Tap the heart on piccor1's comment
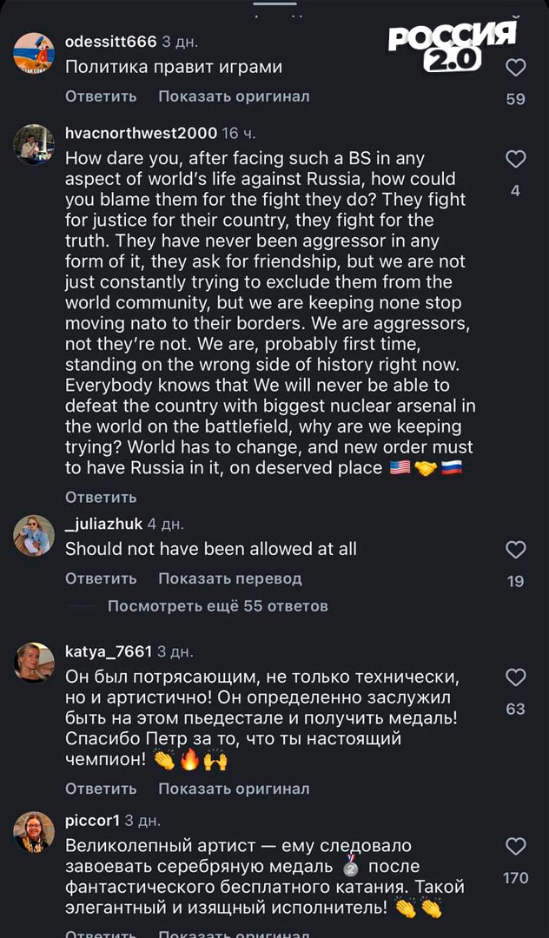The image size is (549, 938). click(516, 847)
